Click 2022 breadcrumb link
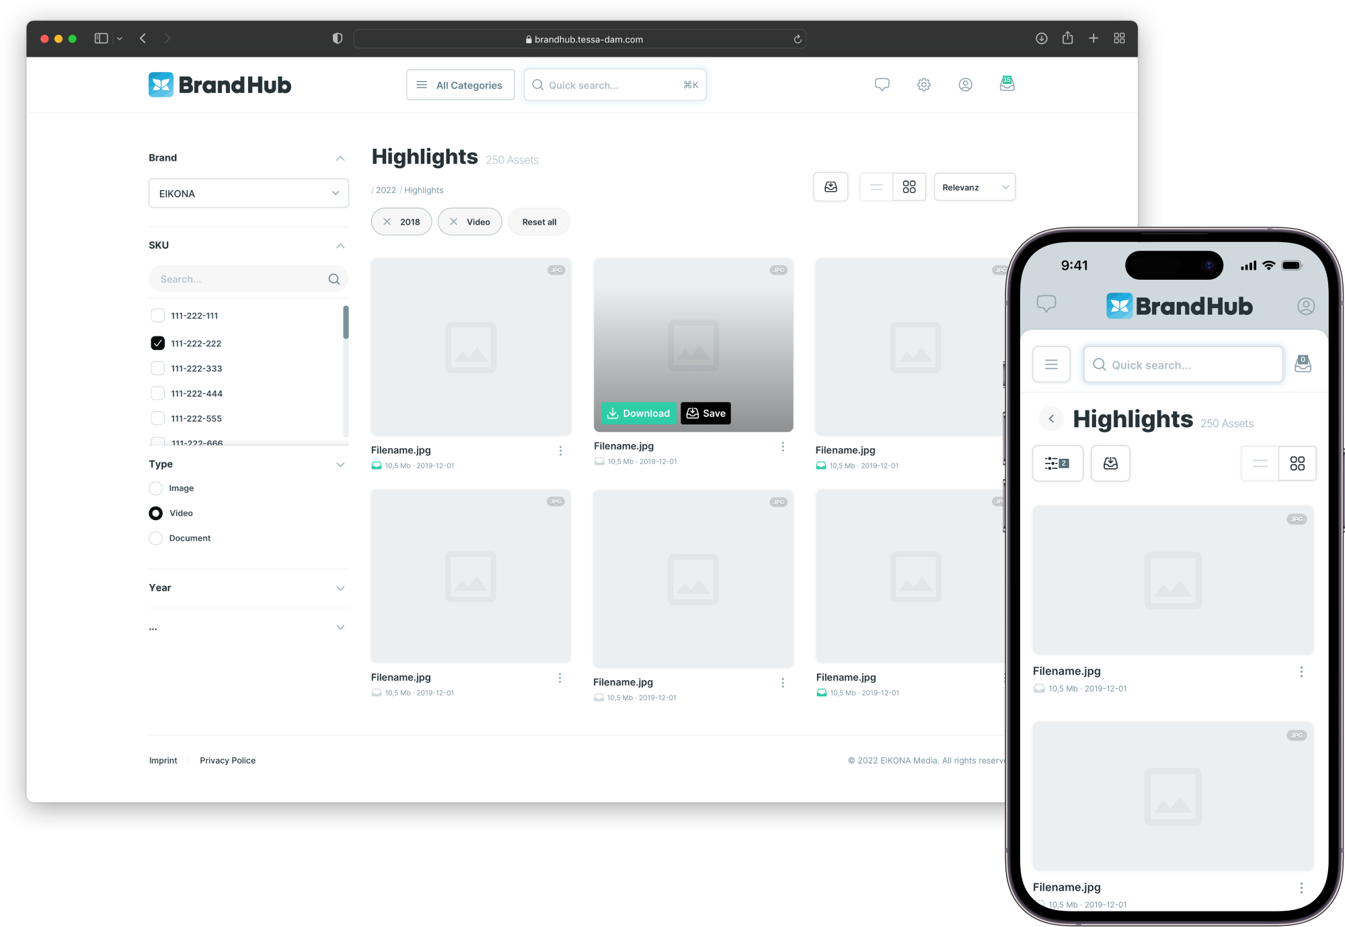The height and width of the screenshot is (927, 1345). (x=385, y=190)
